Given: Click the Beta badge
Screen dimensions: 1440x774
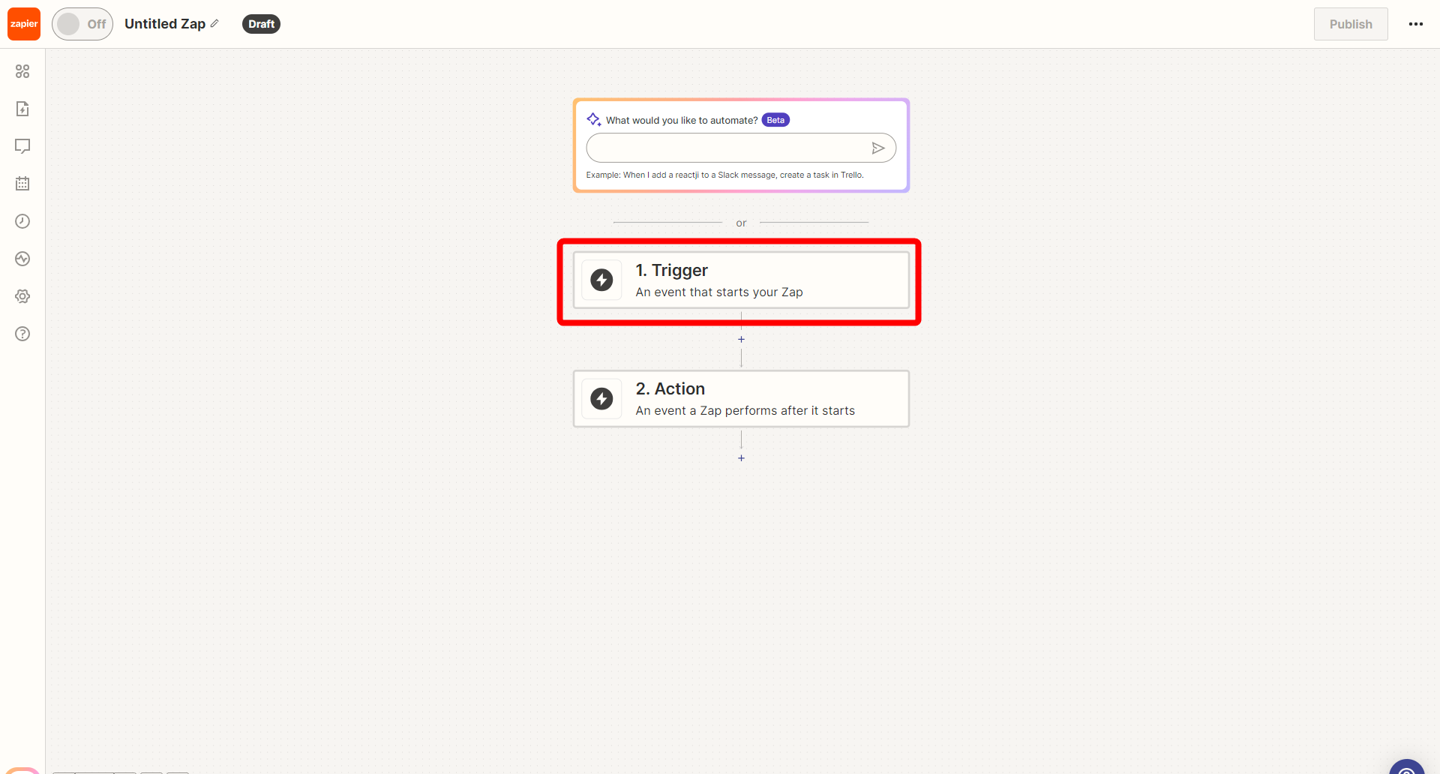Looking at the screenshot, I should (x=775, y=120).
